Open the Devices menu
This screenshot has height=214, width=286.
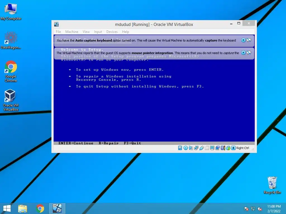[x=112, y=32]
